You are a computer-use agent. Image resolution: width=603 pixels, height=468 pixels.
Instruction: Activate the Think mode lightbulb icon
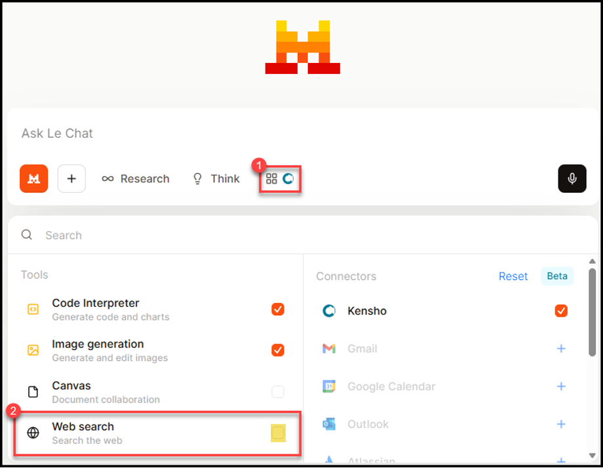click(x=197, y=178)
